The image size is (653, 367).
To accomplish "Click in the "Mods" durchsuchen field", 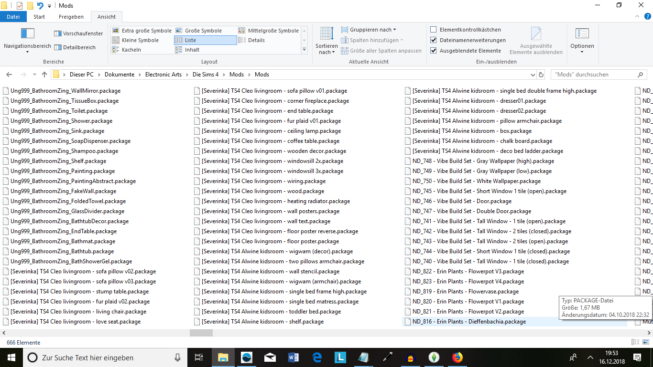I will click(599, 75).
